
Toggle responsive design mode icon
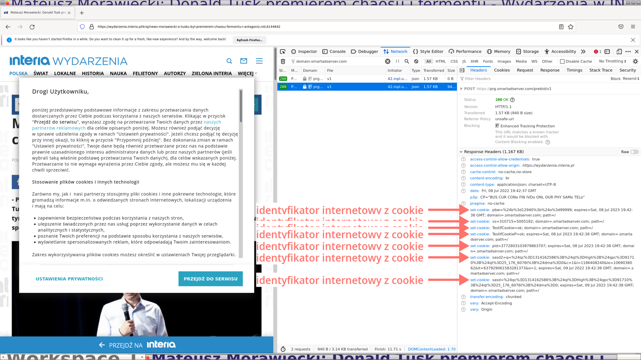coord(619,52)
